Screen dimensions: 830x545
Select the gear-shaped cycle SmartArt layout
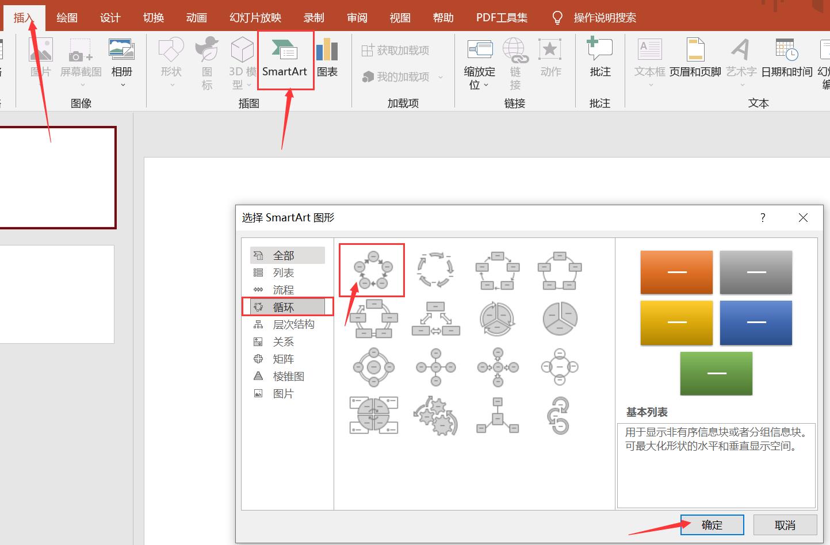[x=435, y=415]
